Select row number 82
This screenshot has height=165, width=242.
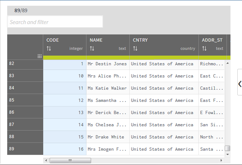(x=25, y=65)
